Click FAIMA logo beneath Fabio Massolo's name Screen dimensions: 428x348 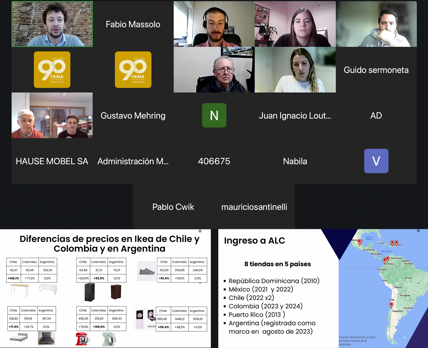[133, 70]
